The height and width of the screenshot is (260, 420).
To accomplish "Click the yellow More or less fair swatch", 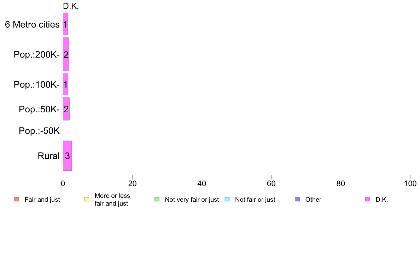I will (x=87, y=200).
